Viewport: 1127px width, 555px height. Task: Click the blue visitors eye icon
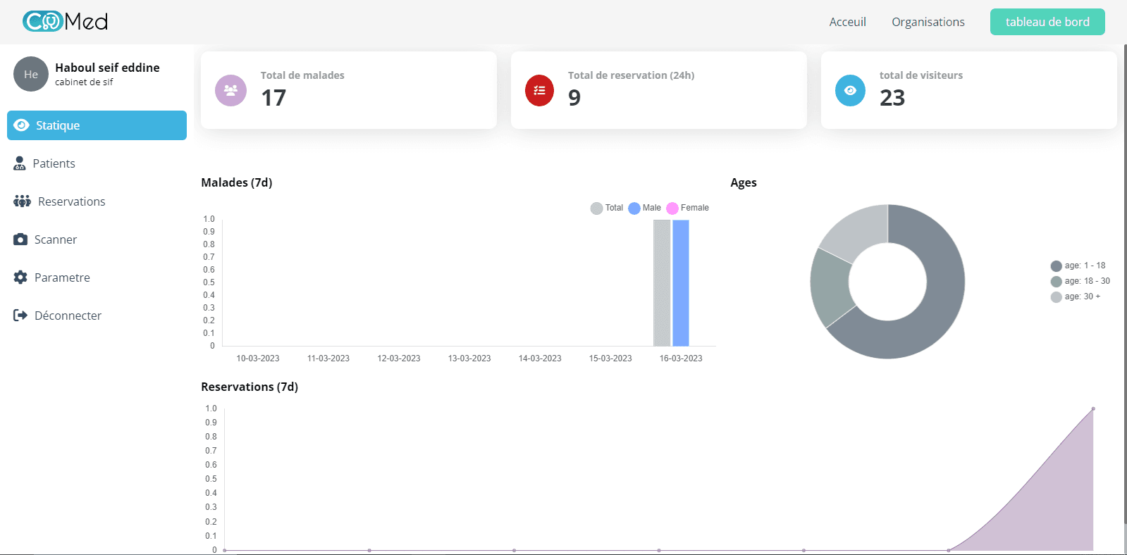click(x=850, y=90)
